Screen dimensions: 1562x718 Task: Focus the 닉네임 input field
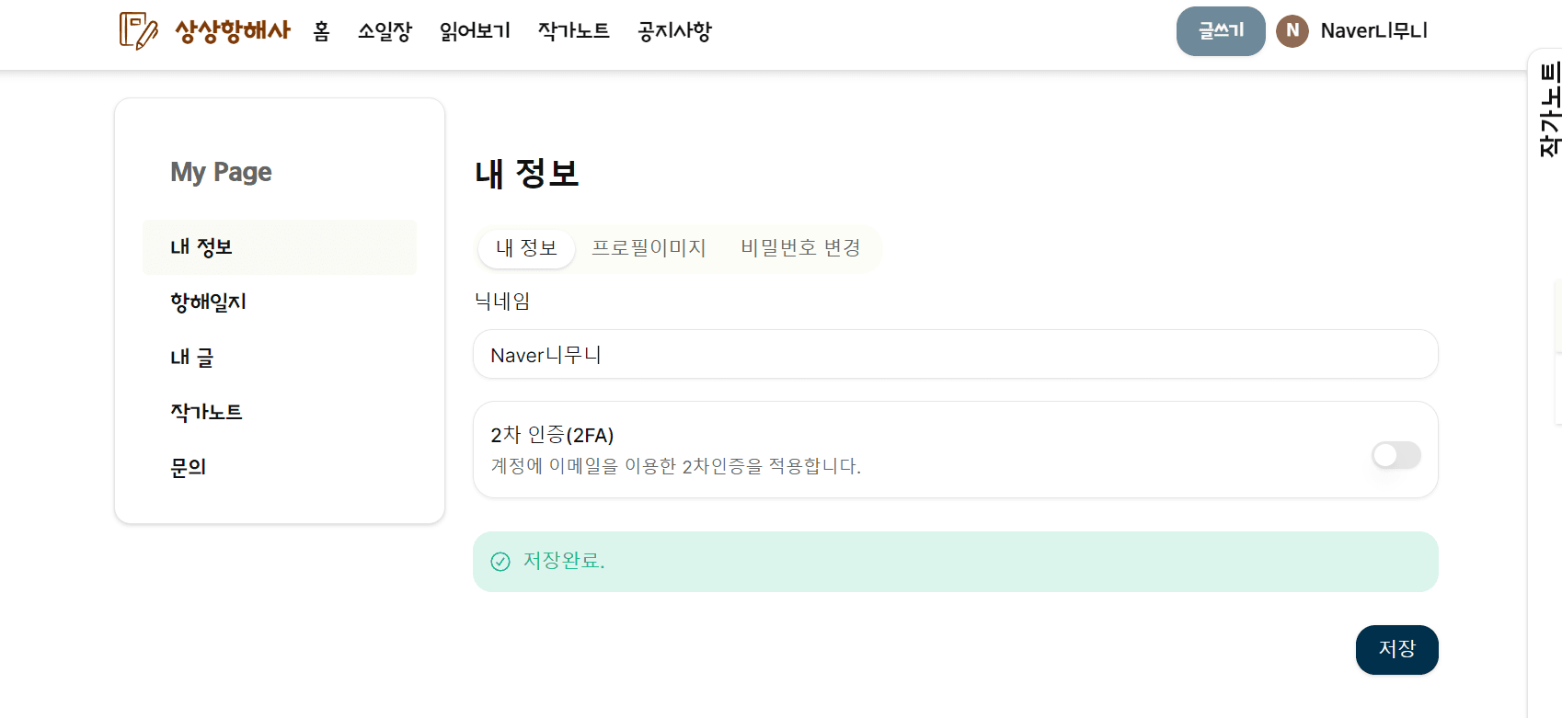955,354
